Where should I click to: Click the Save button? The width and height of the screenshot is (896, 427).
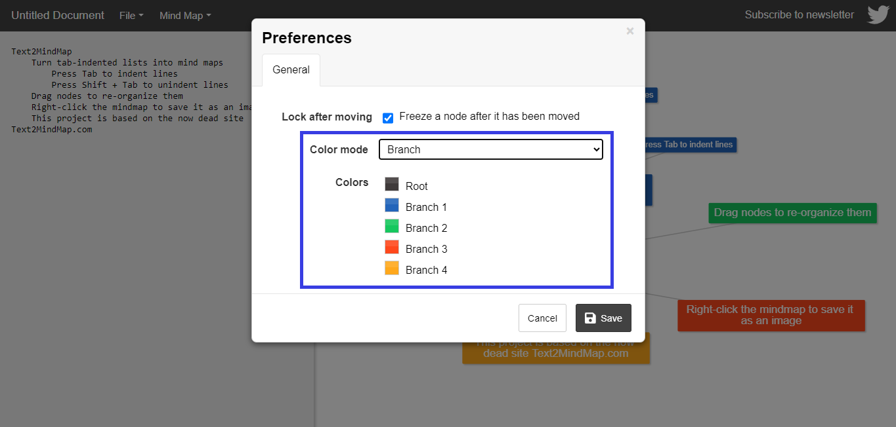click(603, 318)
